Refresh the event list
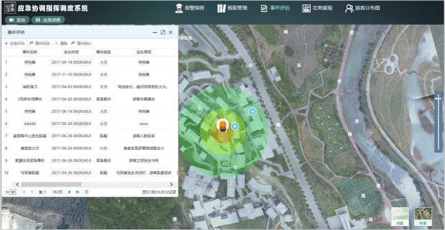445x230 pixels. tap(87, 192)
